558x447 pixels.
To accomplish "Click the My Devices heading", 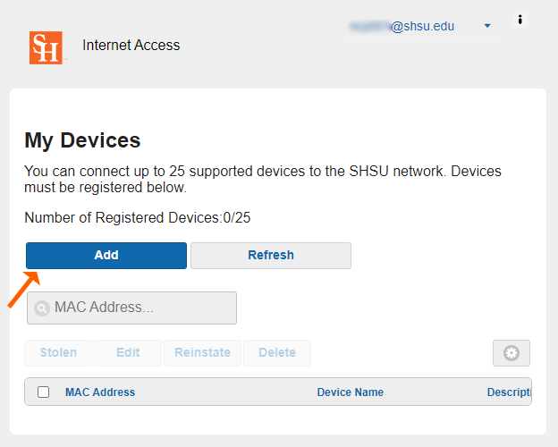I will click(82, 139).
